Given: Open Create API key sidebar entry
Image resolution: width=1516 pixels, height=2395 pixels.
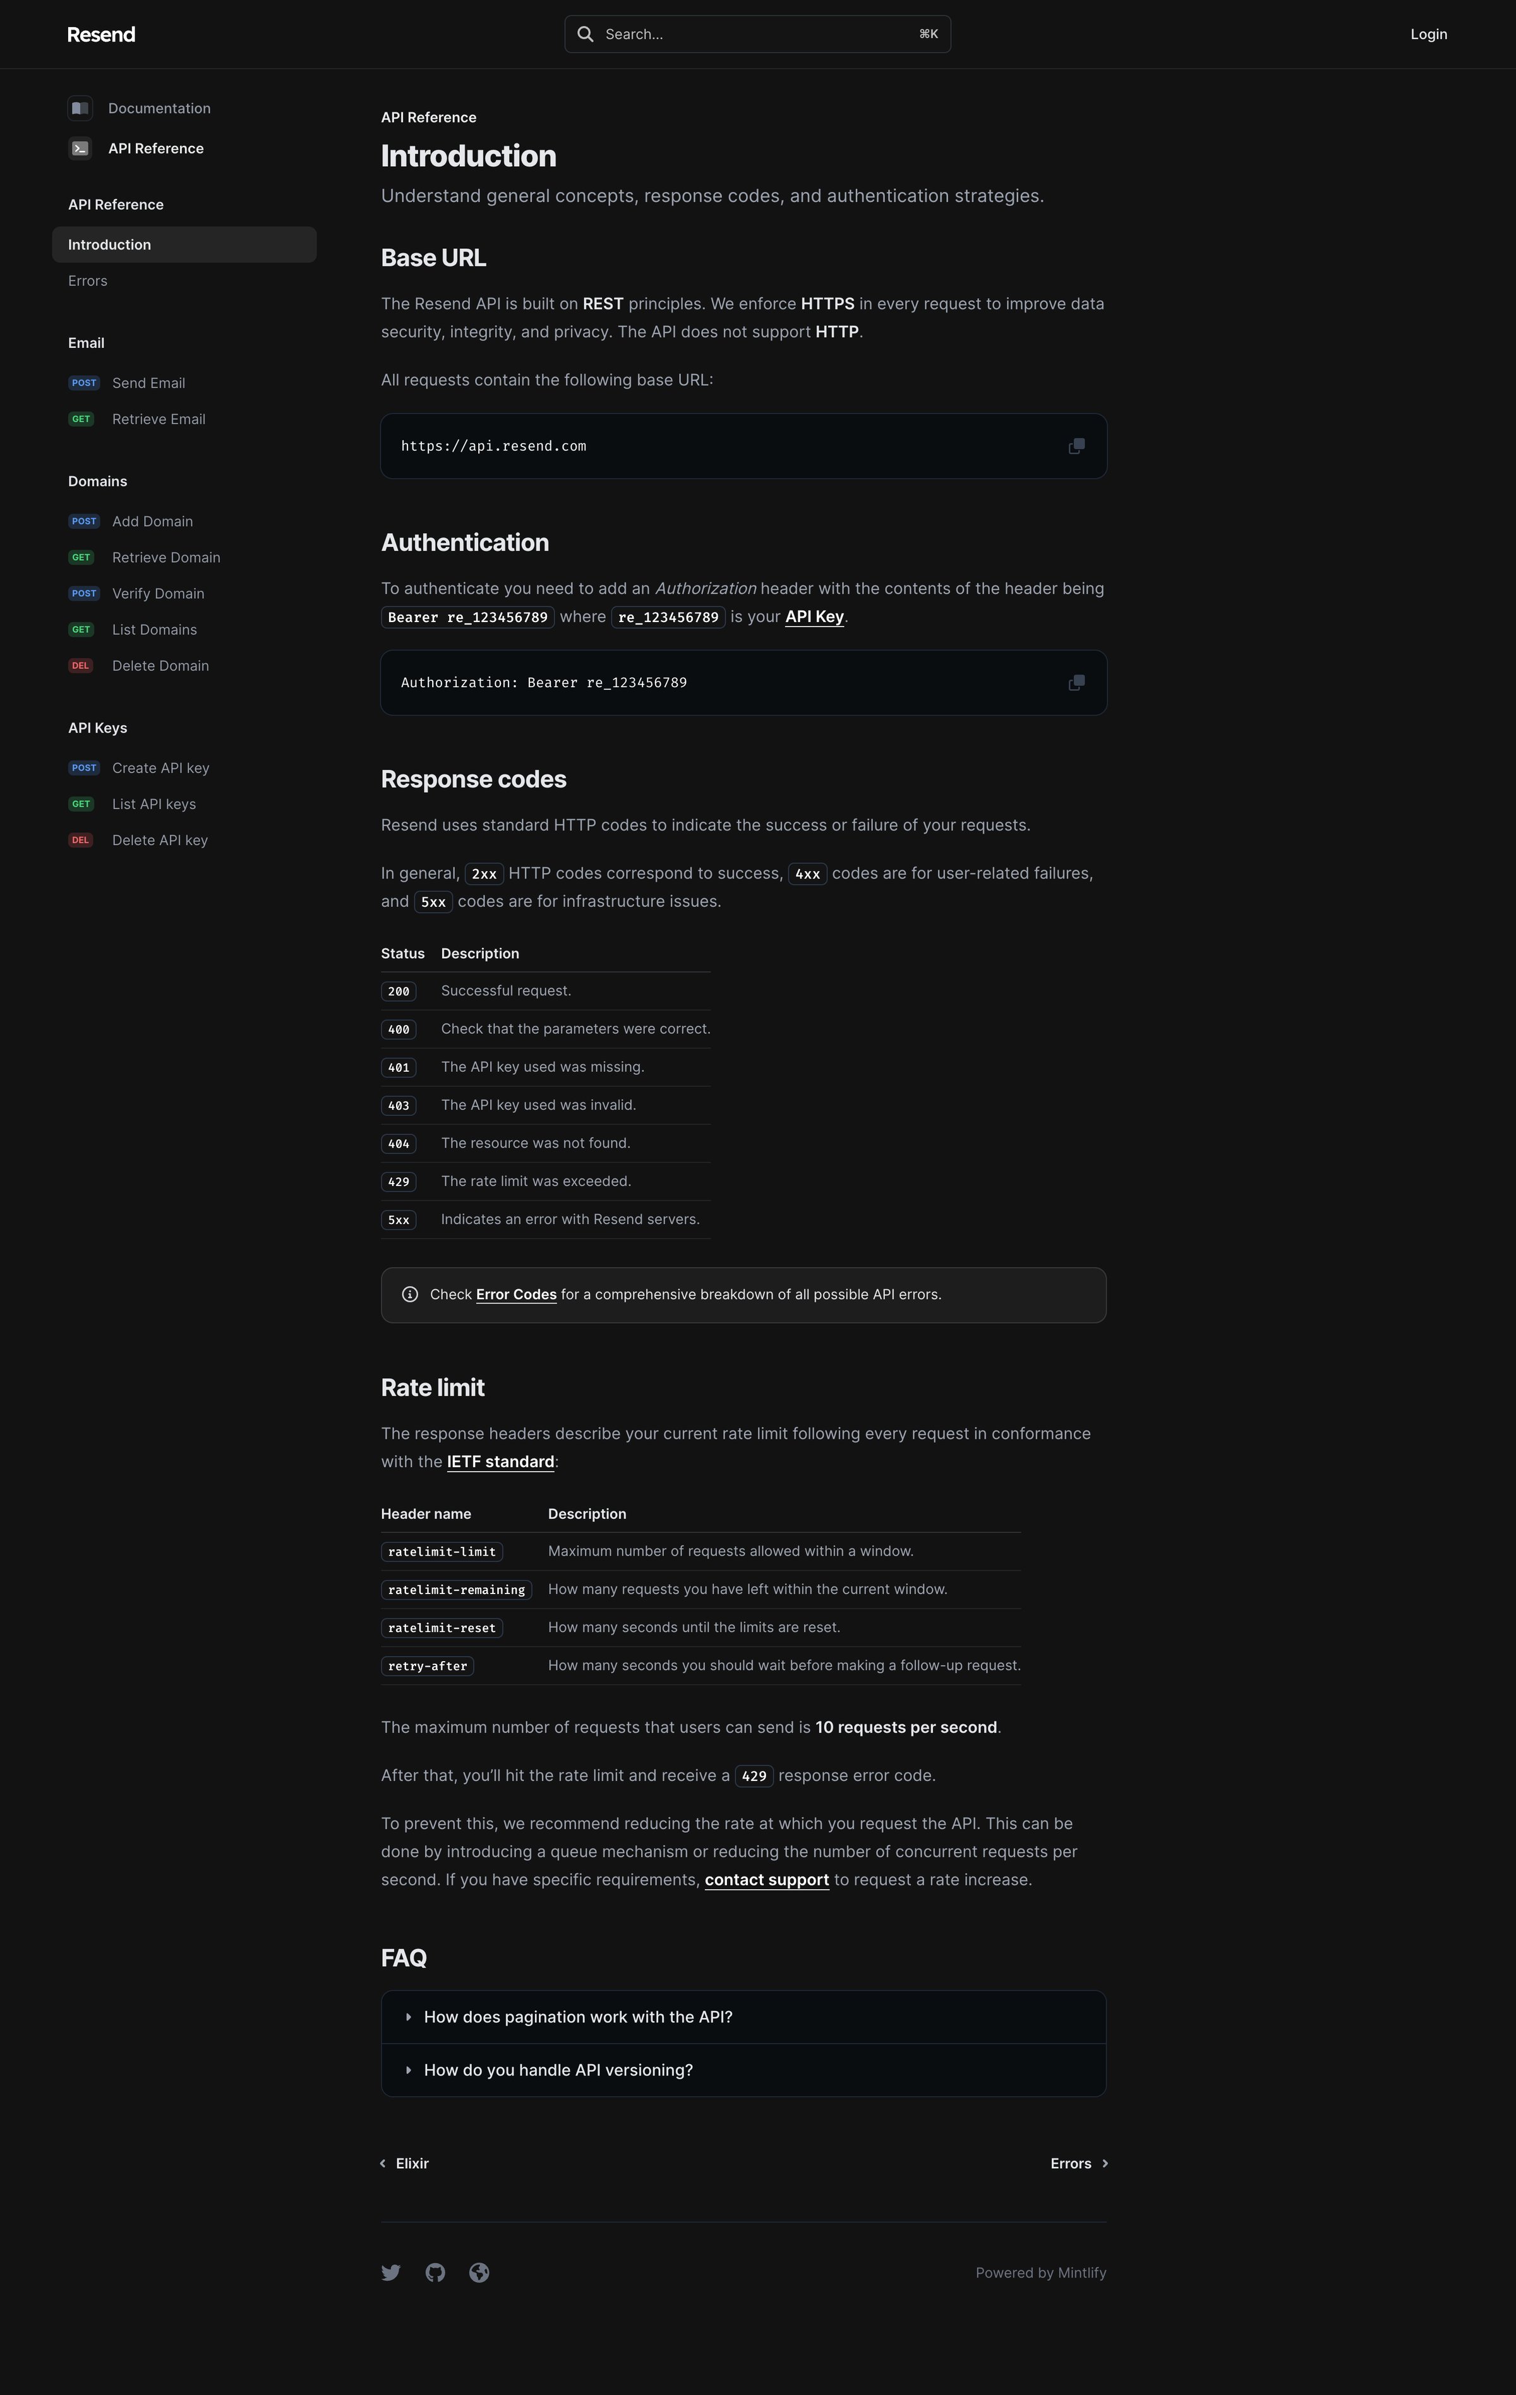Looking at the screenshot, I should tap(161, 768).
